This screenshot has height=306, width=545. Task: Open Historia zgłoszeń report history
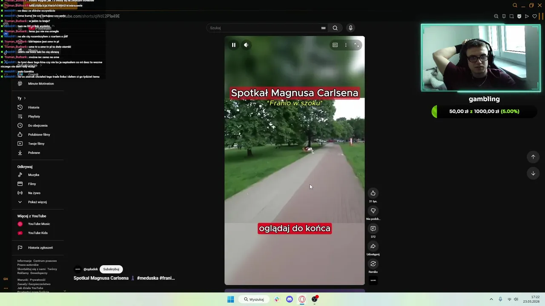40,248
